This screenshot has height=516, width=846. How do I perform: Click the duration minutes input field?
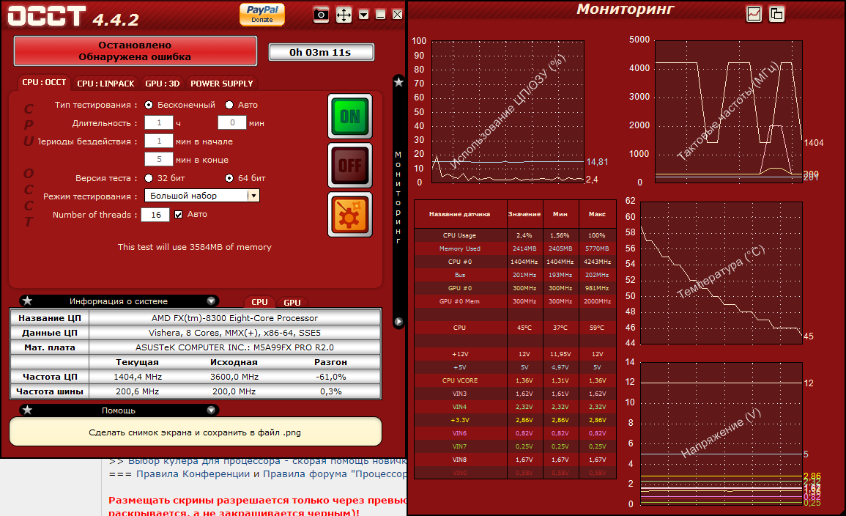232,123
